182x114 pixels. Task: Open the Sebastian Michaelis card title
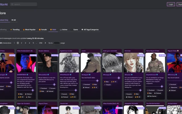click(x=131, y=103)
